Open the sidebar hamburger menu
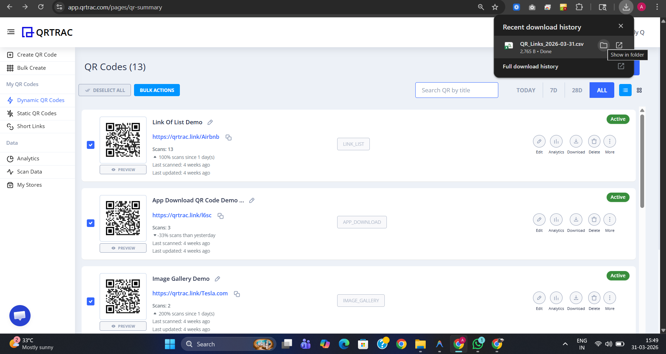666x354 pixels. pos(11,32)
